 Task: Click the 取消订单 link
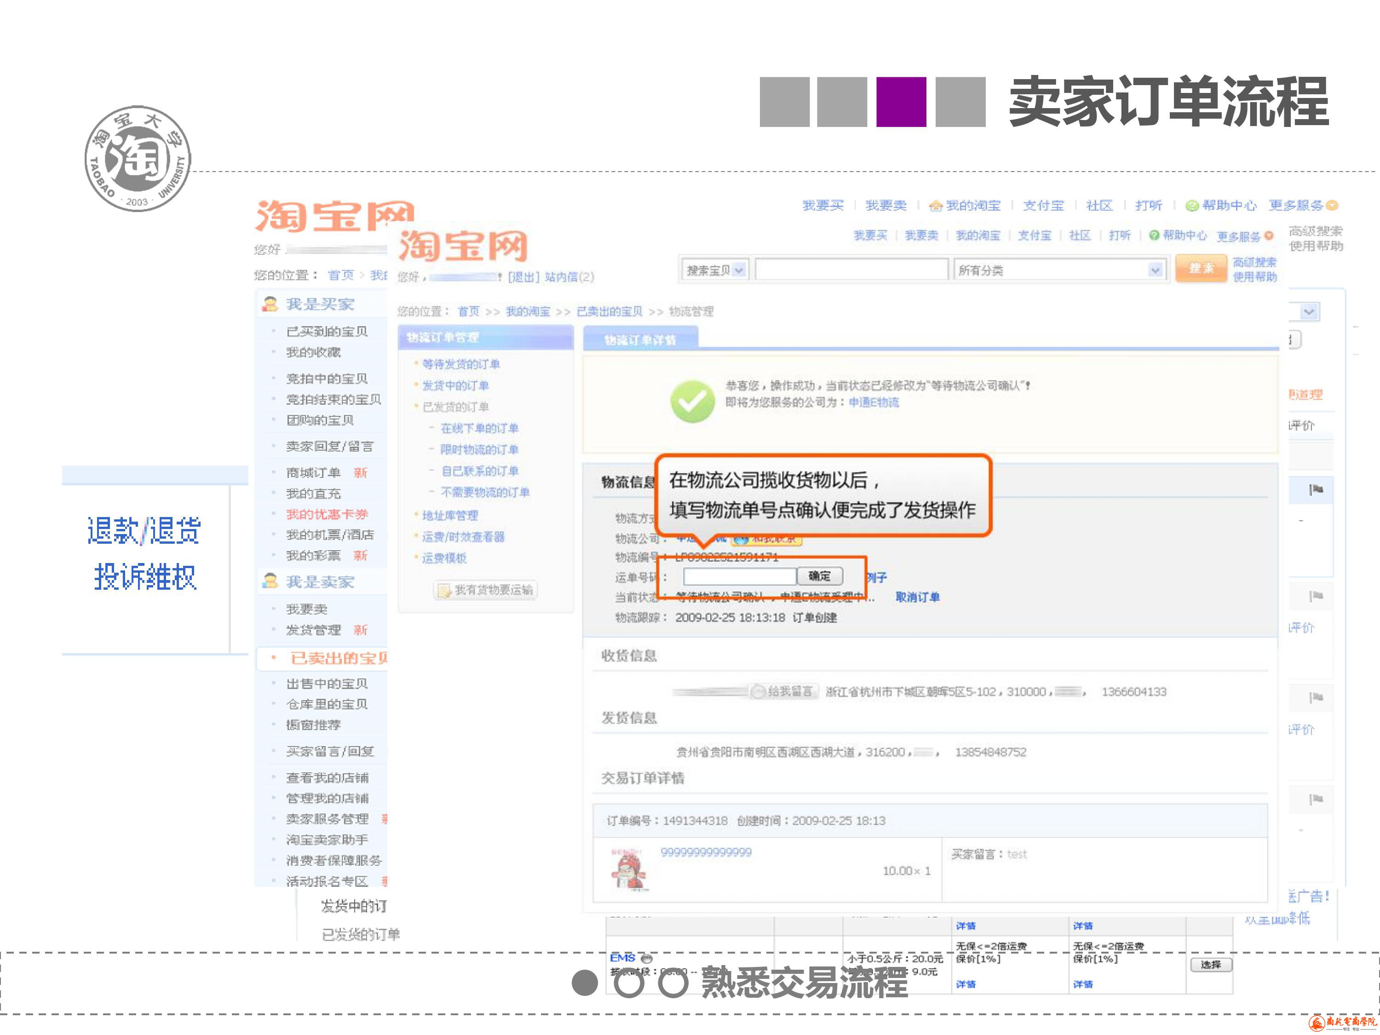pyautogui.click(x=917, y=597)
